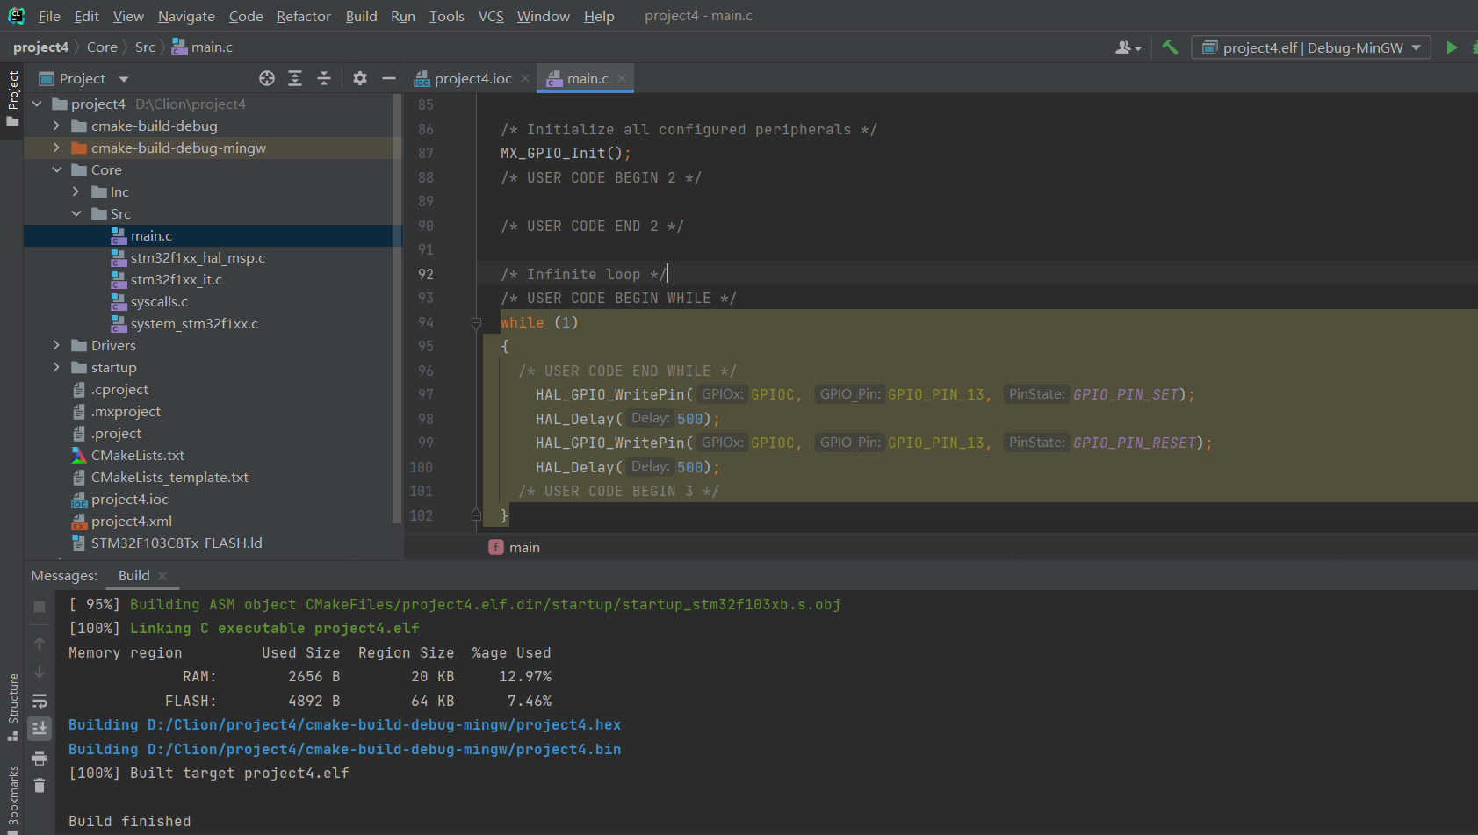Click the Build hammer icon
Image resolution: width=1478 pixels, height=835 pixels.
pyautogui.click(x=1170, y=47)
